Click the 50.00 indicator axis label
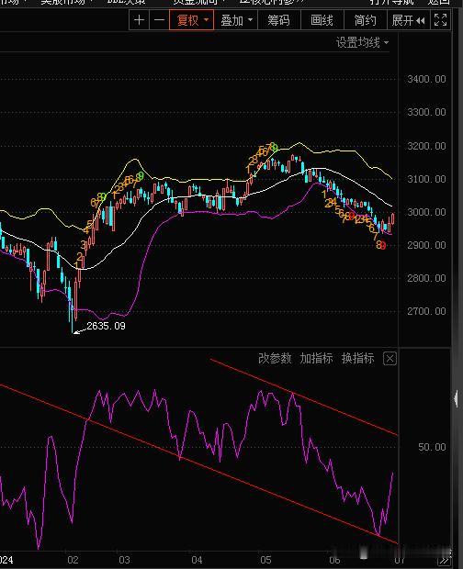 coord(432,447)
